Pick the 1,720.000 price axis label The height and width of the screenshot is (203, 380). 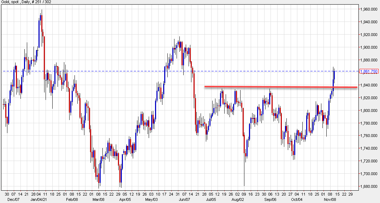[x=369, y=161]
